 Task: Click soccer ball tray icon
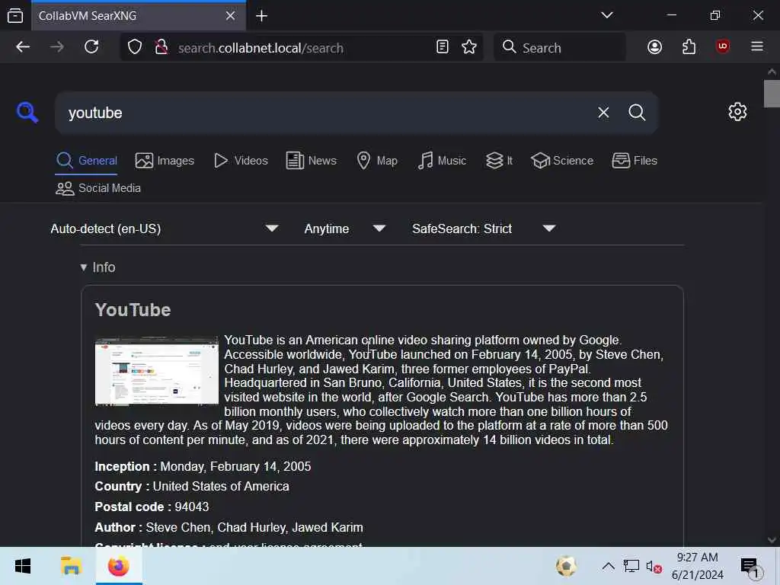coord(566,566)
